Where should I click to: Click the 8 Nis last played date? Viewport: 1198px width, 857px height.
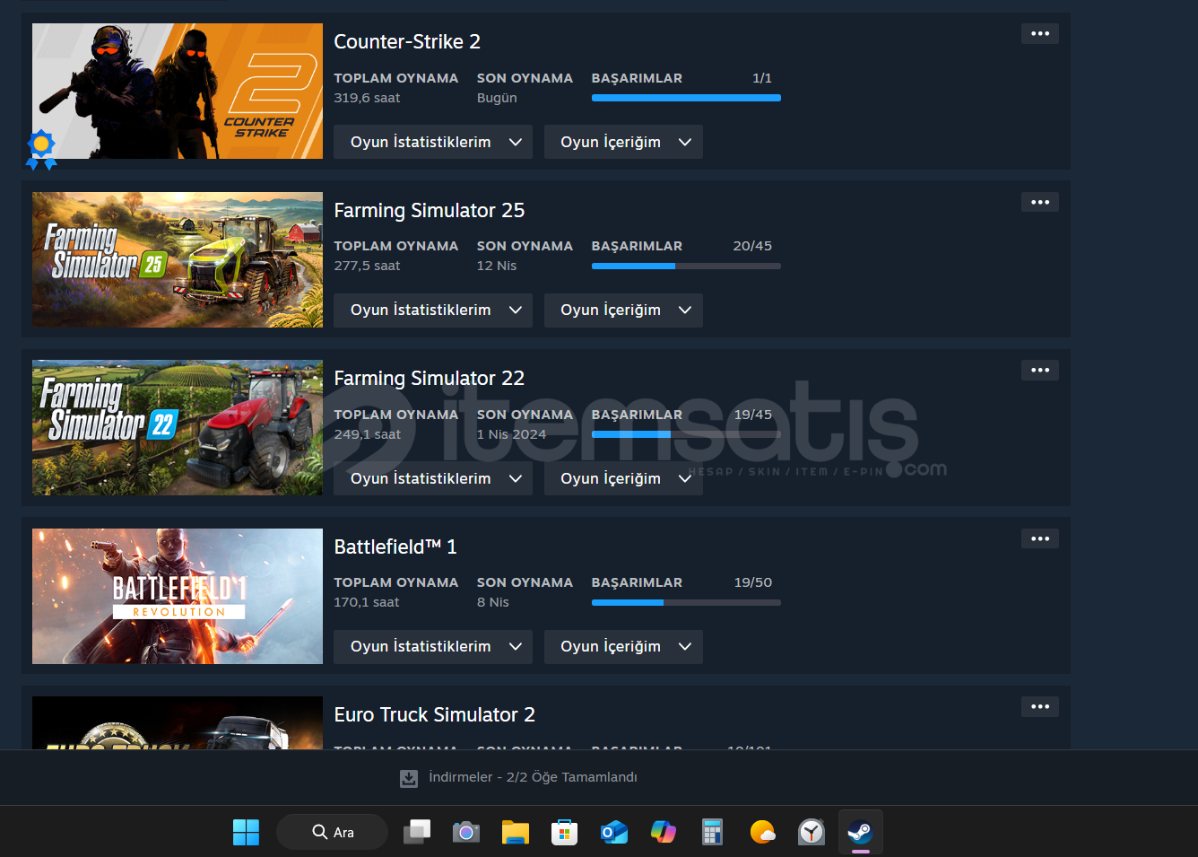(x=493, y=602)
